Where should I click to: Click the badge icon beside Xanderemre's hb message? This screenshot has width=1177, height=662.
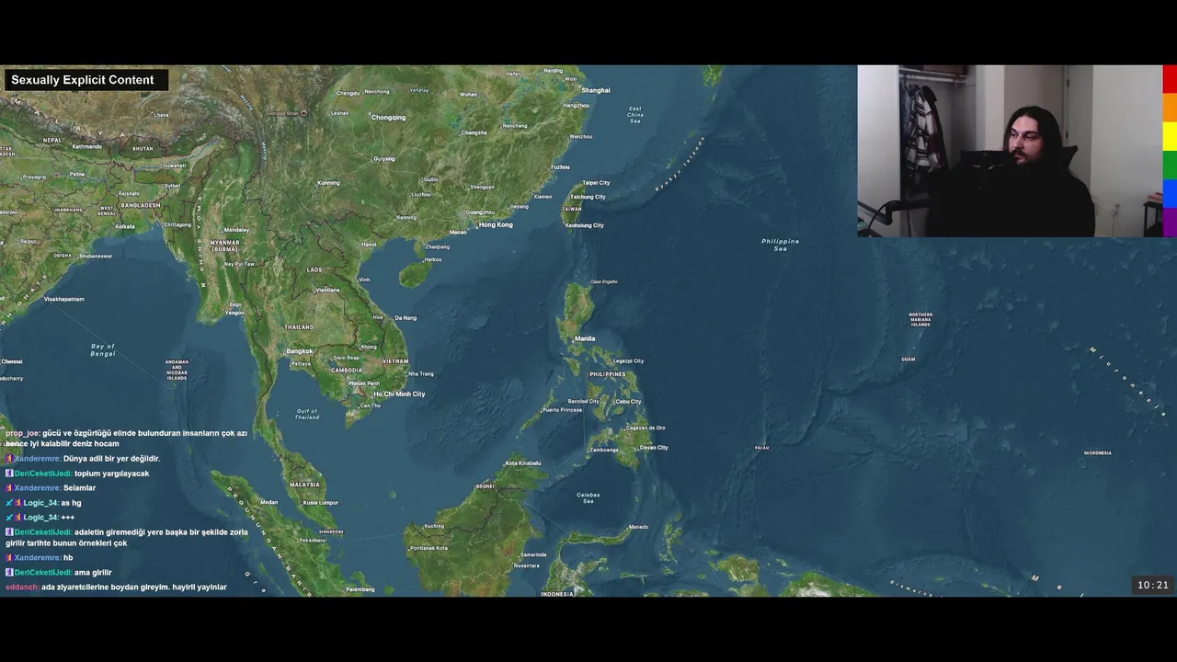pos(9,558)
